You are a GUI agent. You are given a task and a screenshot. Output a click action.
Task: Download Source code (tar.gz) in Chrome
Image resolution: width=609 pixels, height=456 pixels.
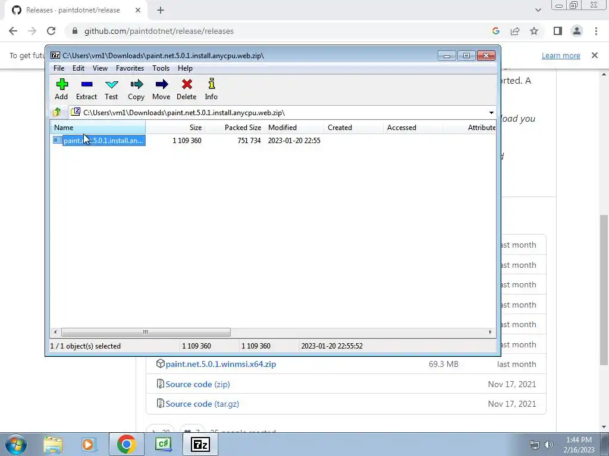tap(202, 404)
